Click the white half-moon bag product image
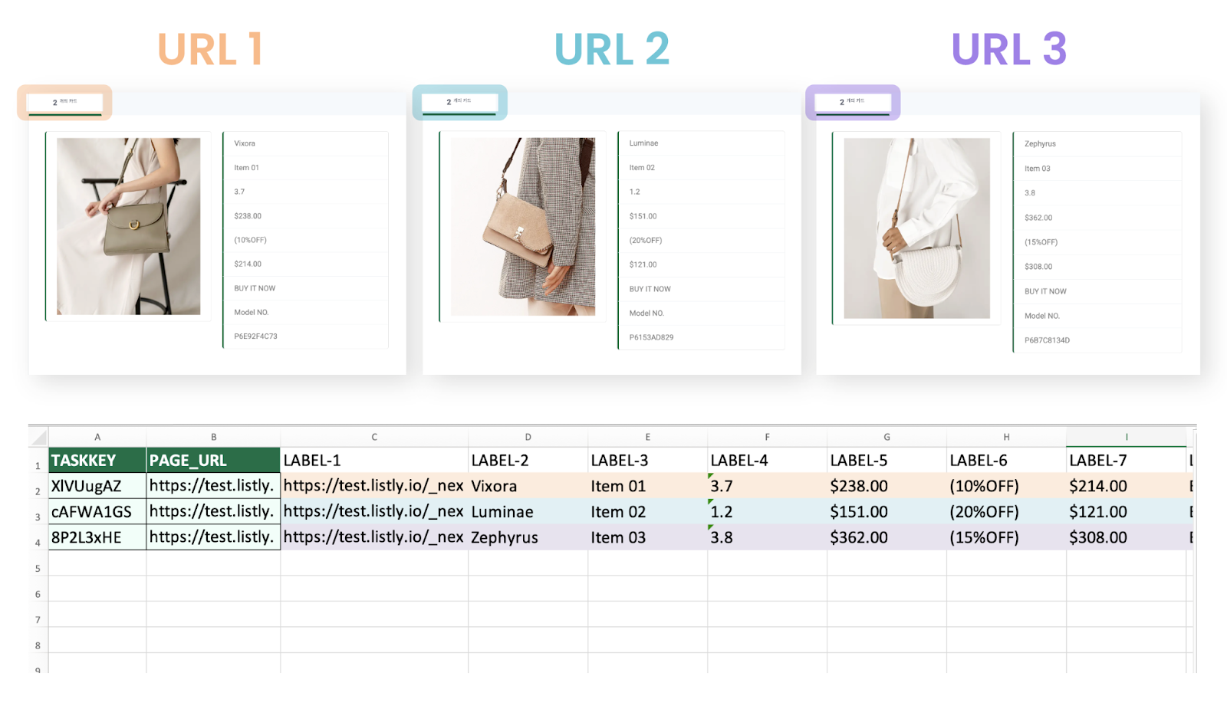The width and height of the screenshot is (1227, 709). coord(916,228)
